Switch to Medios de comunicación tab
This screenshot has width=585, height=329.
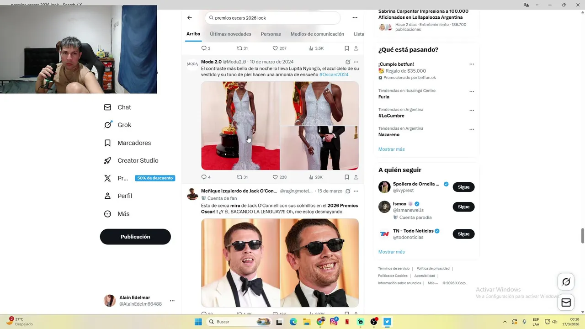click(x=317, y=34)
